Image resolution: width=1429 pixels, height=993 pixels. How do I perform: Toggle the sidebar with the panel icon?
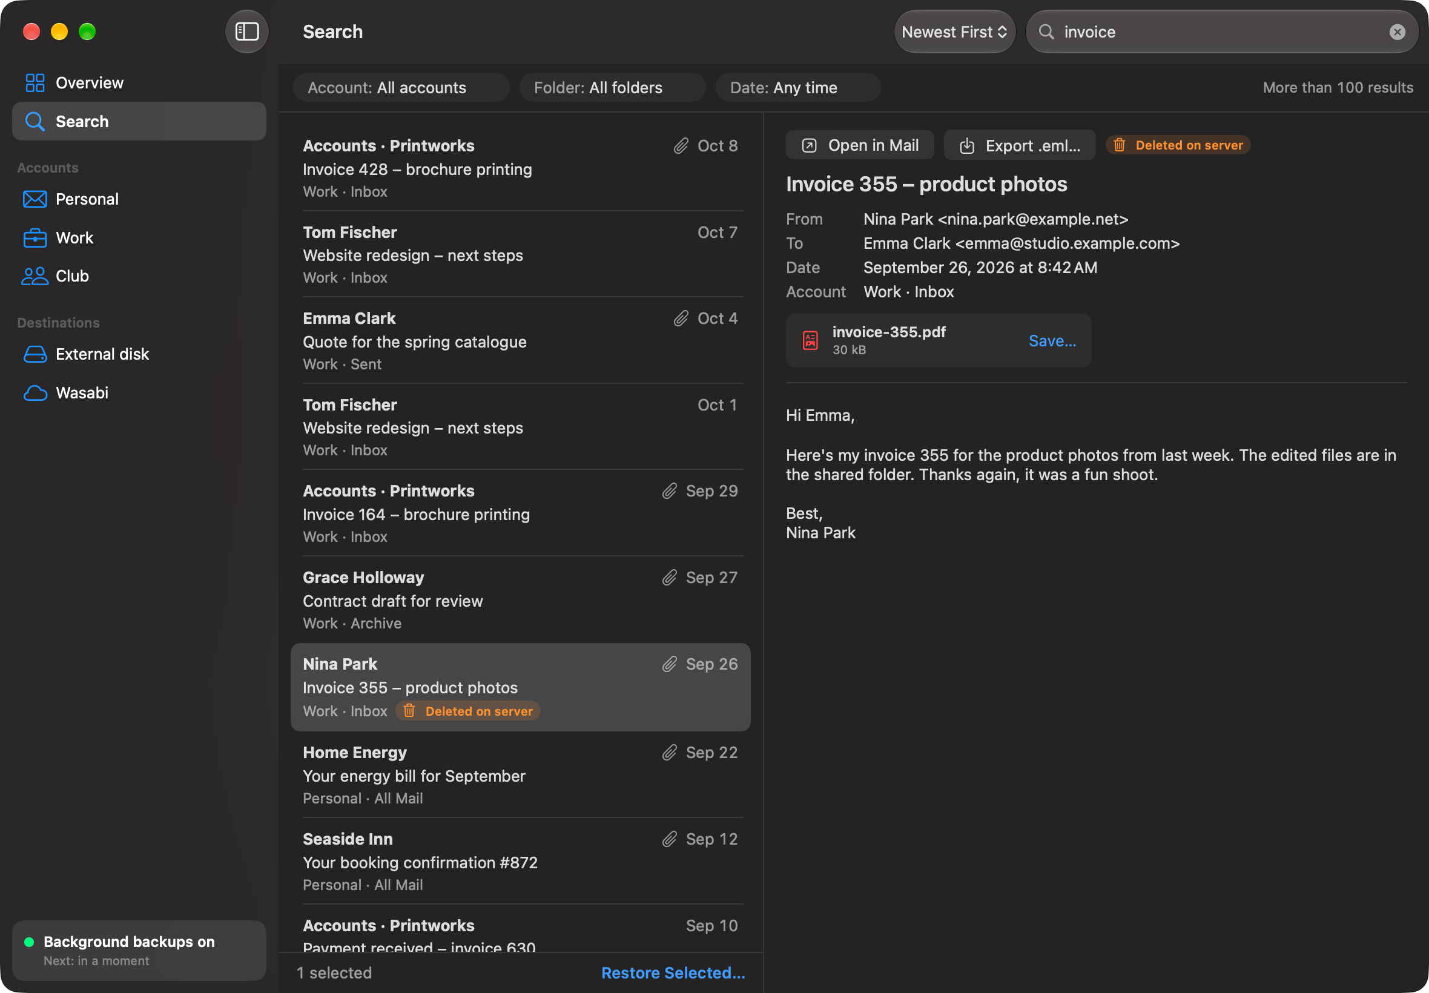pos(246,31)
